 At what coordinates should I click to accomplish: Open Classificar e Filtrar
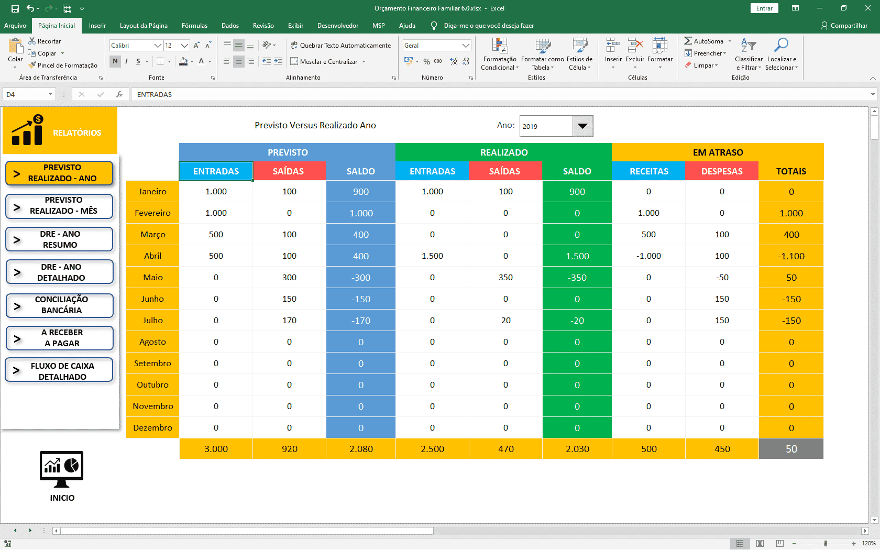coord(749,54)
